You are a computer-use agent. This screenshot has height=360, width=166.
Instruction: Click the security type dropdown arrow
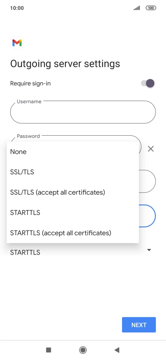(x=149, y=250)
